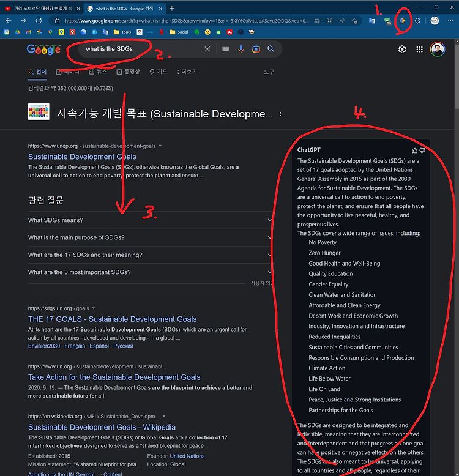Reload the current page
Image resolution: width=459 pixels, height=476 pixels.
(39, 21)
